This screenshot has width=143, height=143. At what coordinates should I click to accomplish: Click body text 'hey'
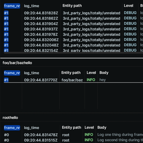(102, 80)
